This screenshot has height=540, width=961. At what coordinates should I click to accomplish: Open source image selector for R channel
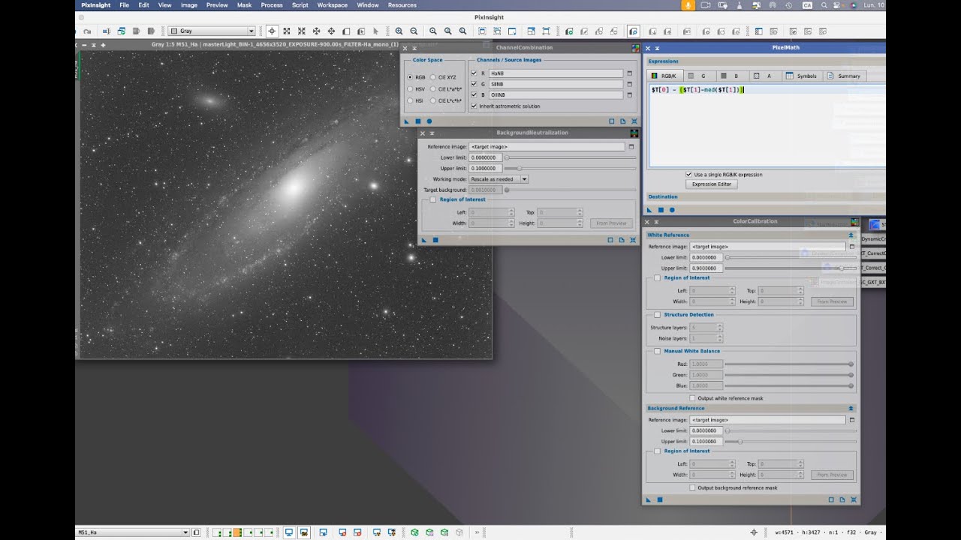(x=630, y=73)
